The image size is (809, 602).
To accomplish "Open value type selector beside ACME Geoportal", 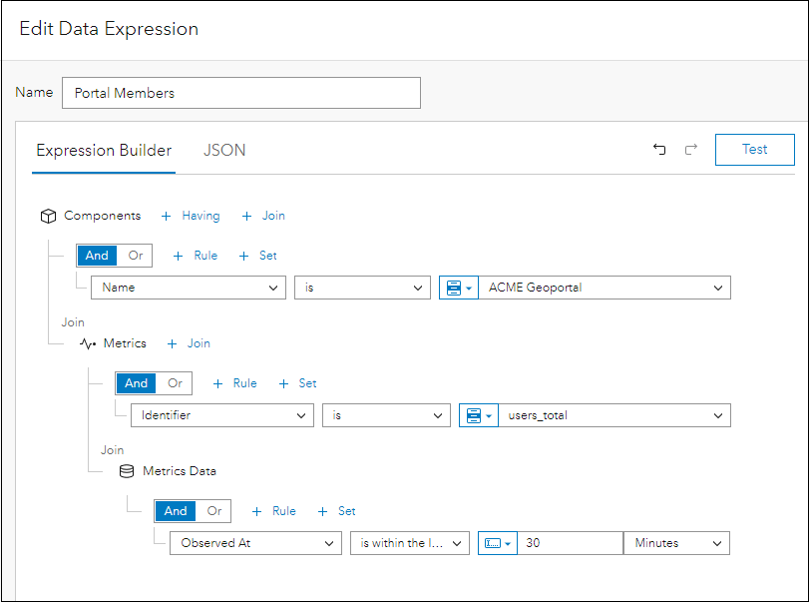I will click(x=458, y=288).
